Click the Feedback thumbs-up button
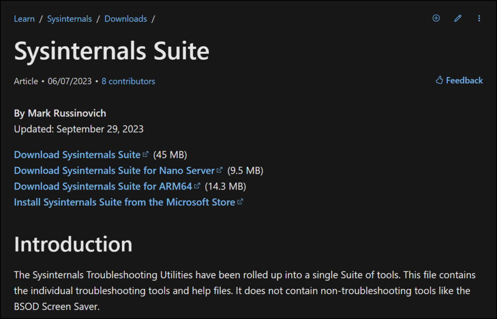The height and width of the screenshot is (319, 497). coord(459,80)
